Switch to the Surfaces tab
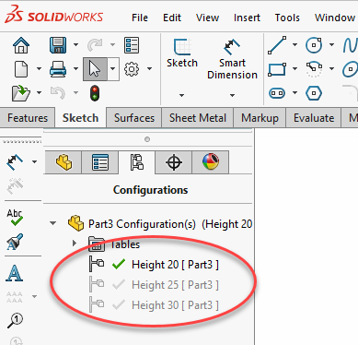 [x=134, y=118]
